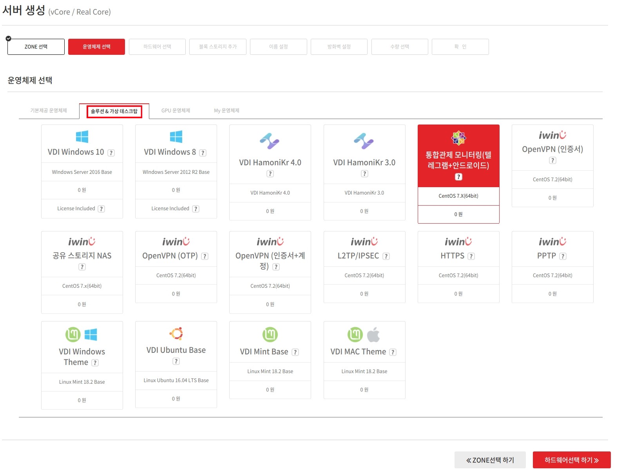Image resolution: width=623 pixels, height=473 pixels.
Task: Select 솔루션 & 가상 데스크탑 tab
Action: (114, 111)
